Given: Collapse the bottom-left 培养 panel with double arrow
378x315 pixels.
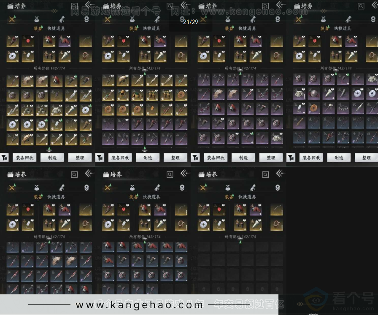Looking at the screenshot, I should tap(89, 173).
